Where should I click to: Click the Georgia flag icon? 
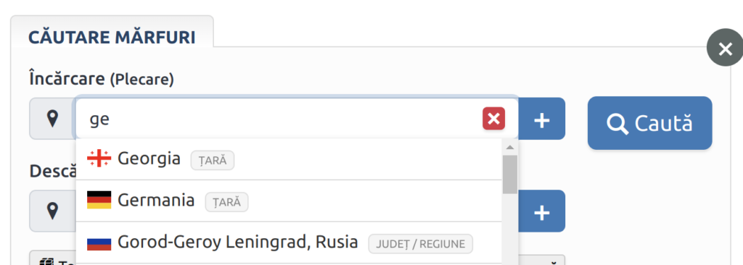tap(99, 159)
